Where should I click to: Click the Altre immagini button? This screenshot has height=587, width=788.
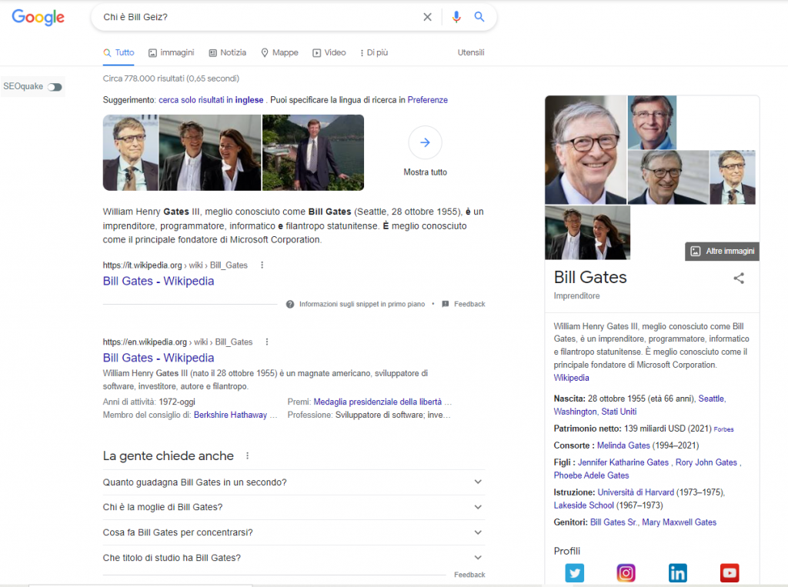click(722, 252)
